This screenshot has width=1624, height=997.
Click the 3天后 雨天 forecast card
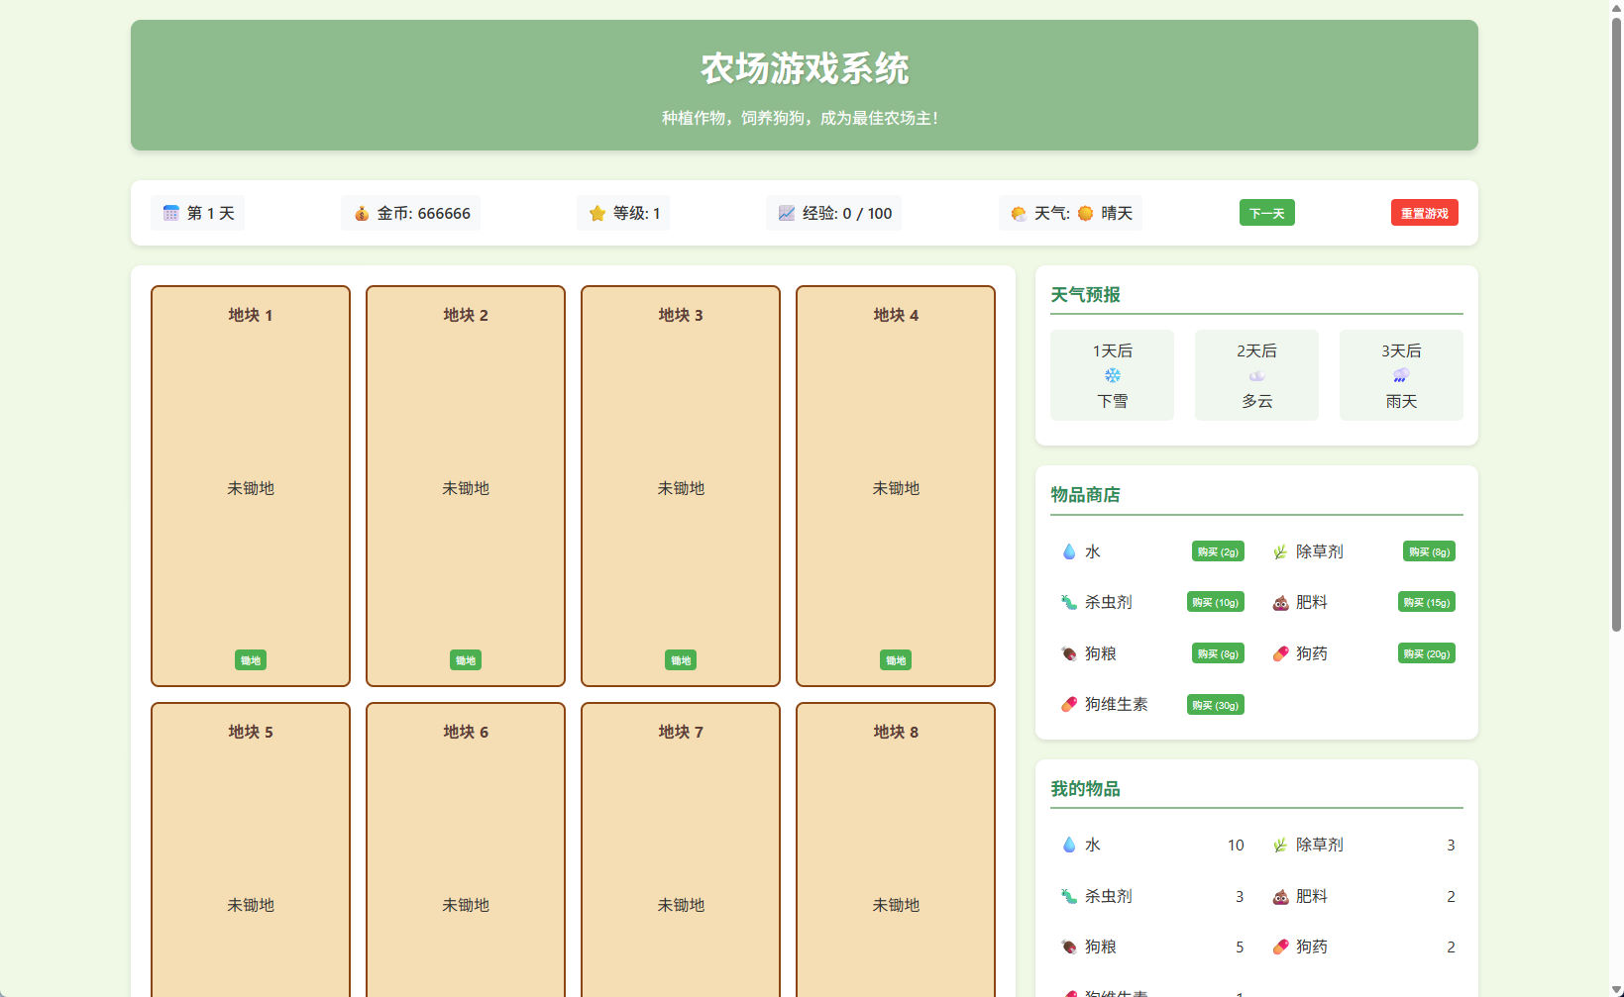pyautogui.click(x=1401, y=375)
